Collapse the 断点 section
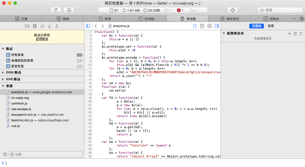Viewport: 305px width, 167px height. point(3,49)
